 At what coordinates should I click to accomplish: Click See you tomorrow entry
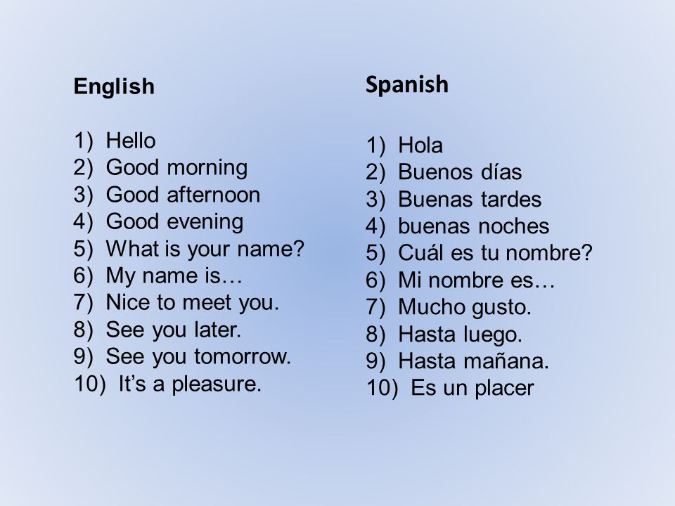click(x=198, y=357)
